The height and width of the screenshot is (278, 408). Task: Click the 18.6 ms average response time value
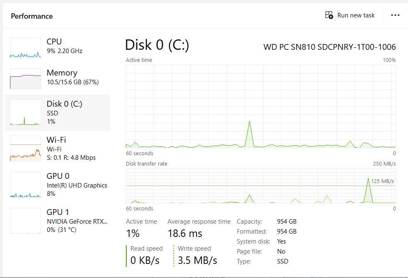coord(184,233)
